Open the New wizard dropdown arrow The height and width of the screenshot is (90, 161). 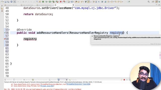click(x=4, y=2)
